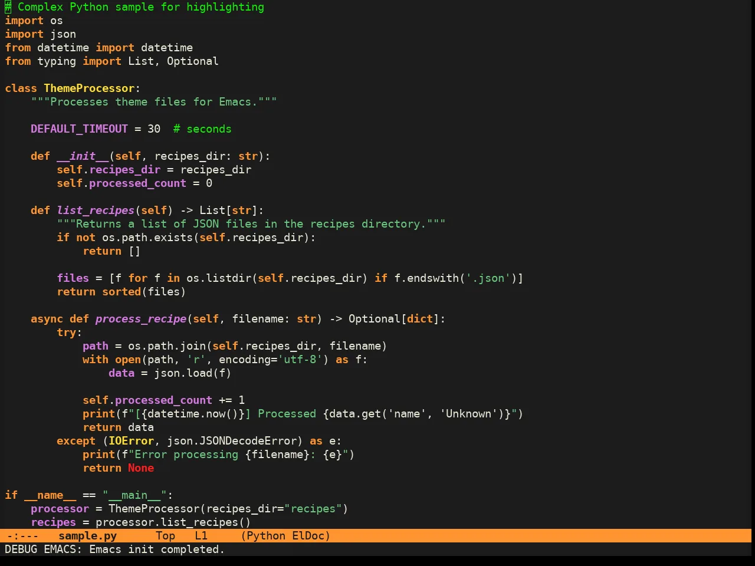Click the Python major mode name
The width and height of the screenshot is (755, 566).
[265, 536]
